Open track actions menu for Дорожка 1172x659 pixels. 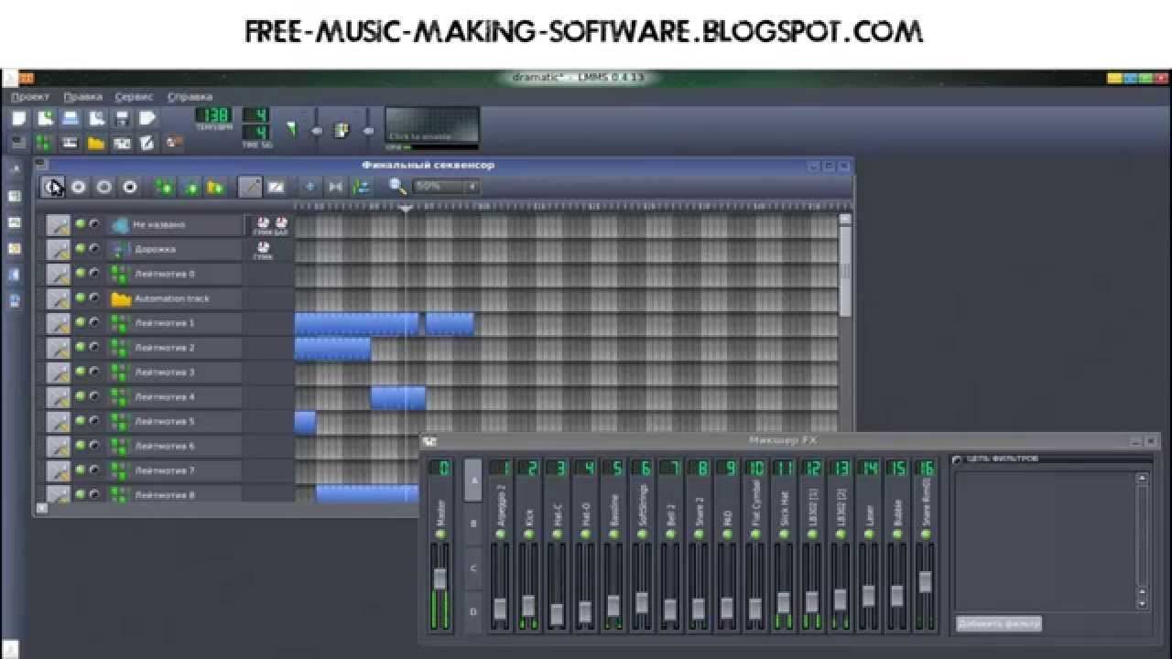pos(58,249)
